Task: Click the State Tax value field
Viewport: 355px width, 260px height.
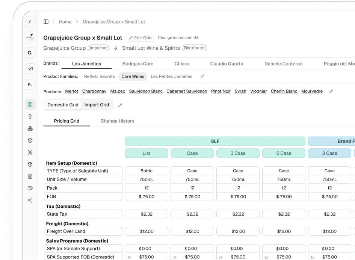Action: 146,214
